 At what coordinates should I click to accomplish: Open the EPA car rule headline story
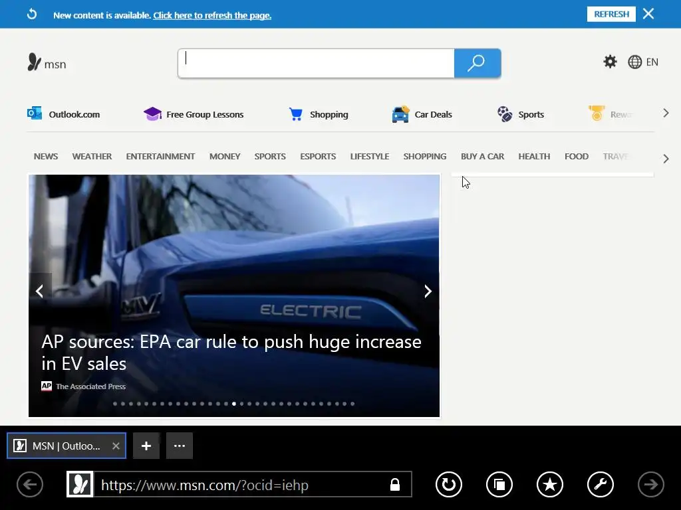(231, 353)
